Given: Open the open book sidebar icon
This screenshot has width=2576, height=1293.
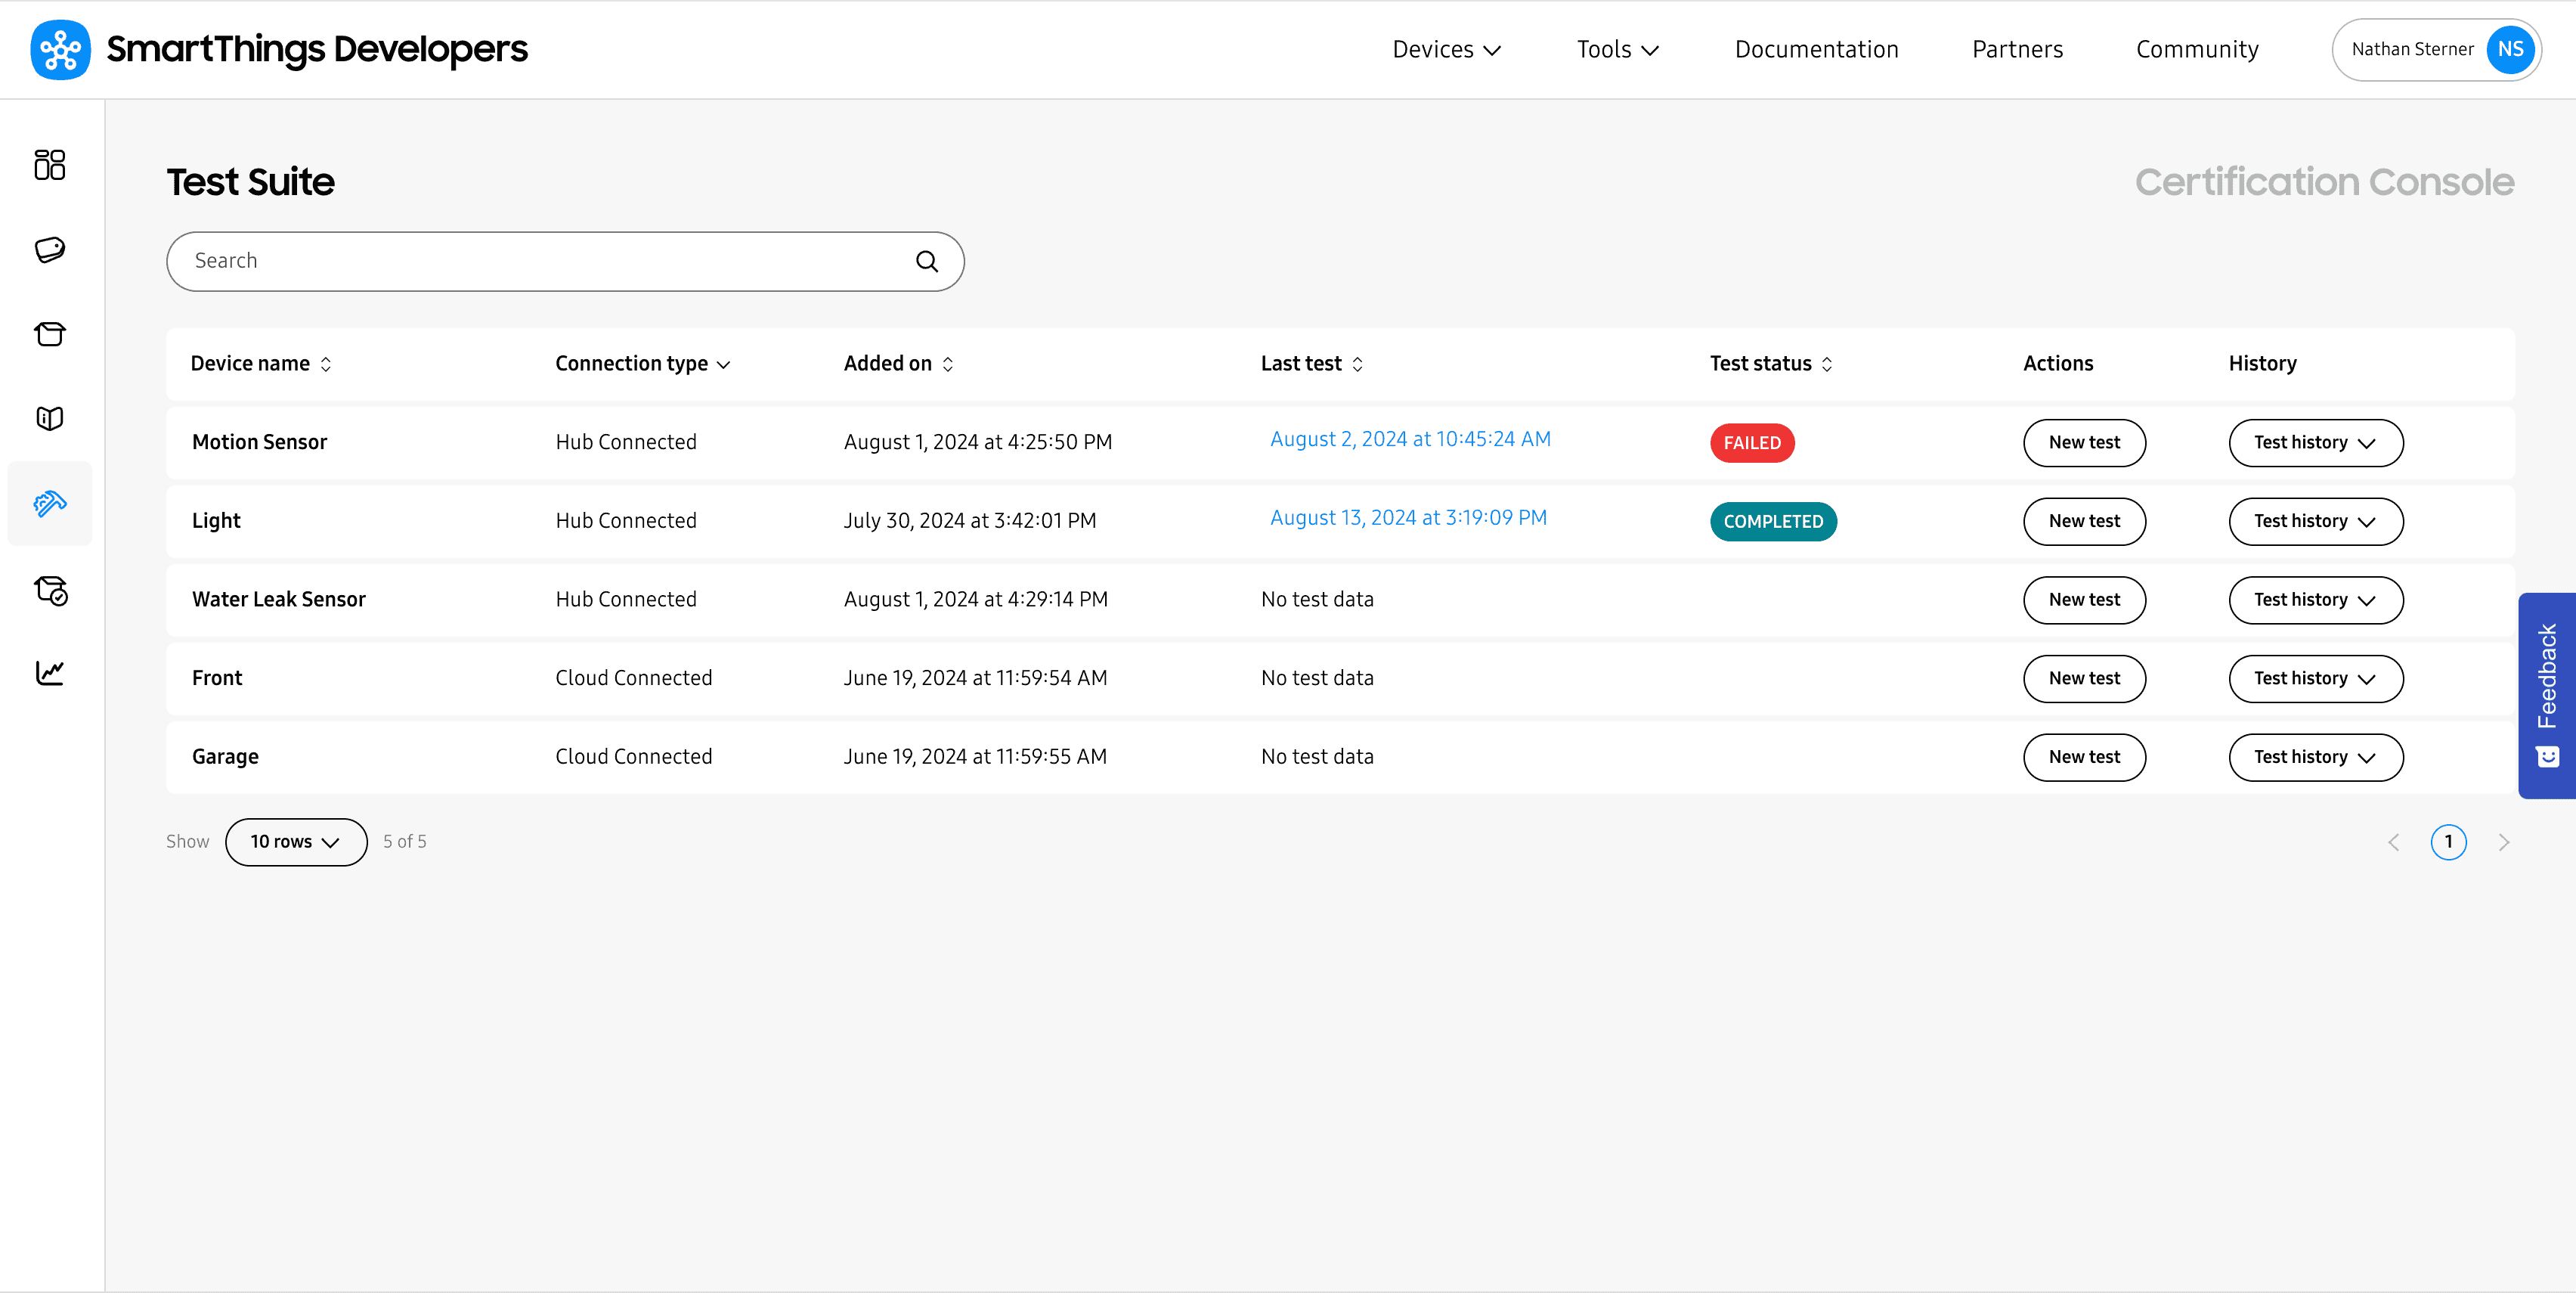Looking at the screenshot, I should [50, 418].
